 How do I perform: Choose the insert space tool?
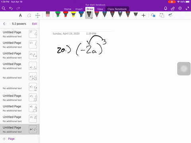tap(38, 15)
